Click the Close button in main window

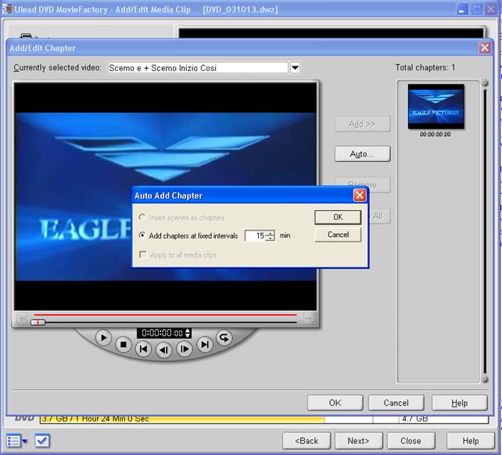click(x=411, y=441)
